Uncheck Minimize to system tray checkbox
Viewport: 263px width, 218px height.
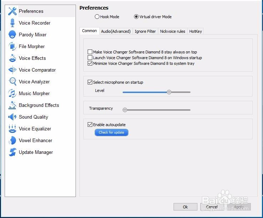coord(90,63)
